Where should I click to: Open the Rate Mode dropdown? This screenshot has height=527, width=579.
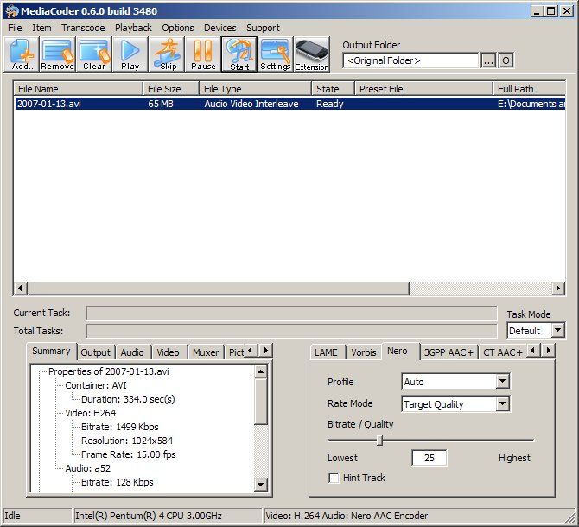503,404
